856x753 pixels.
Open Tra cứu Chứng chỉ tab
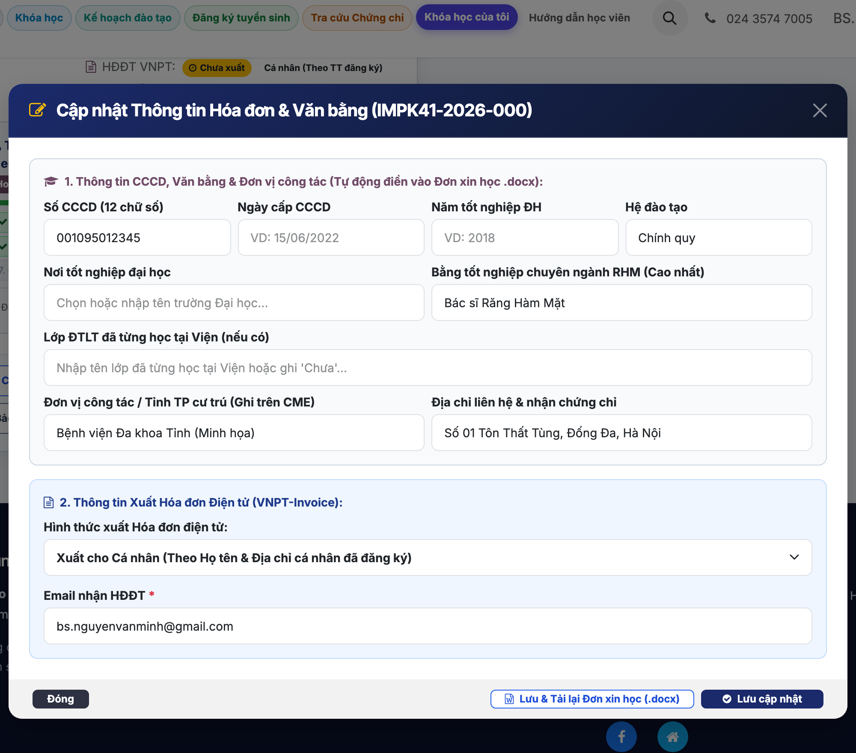point(357,18)
